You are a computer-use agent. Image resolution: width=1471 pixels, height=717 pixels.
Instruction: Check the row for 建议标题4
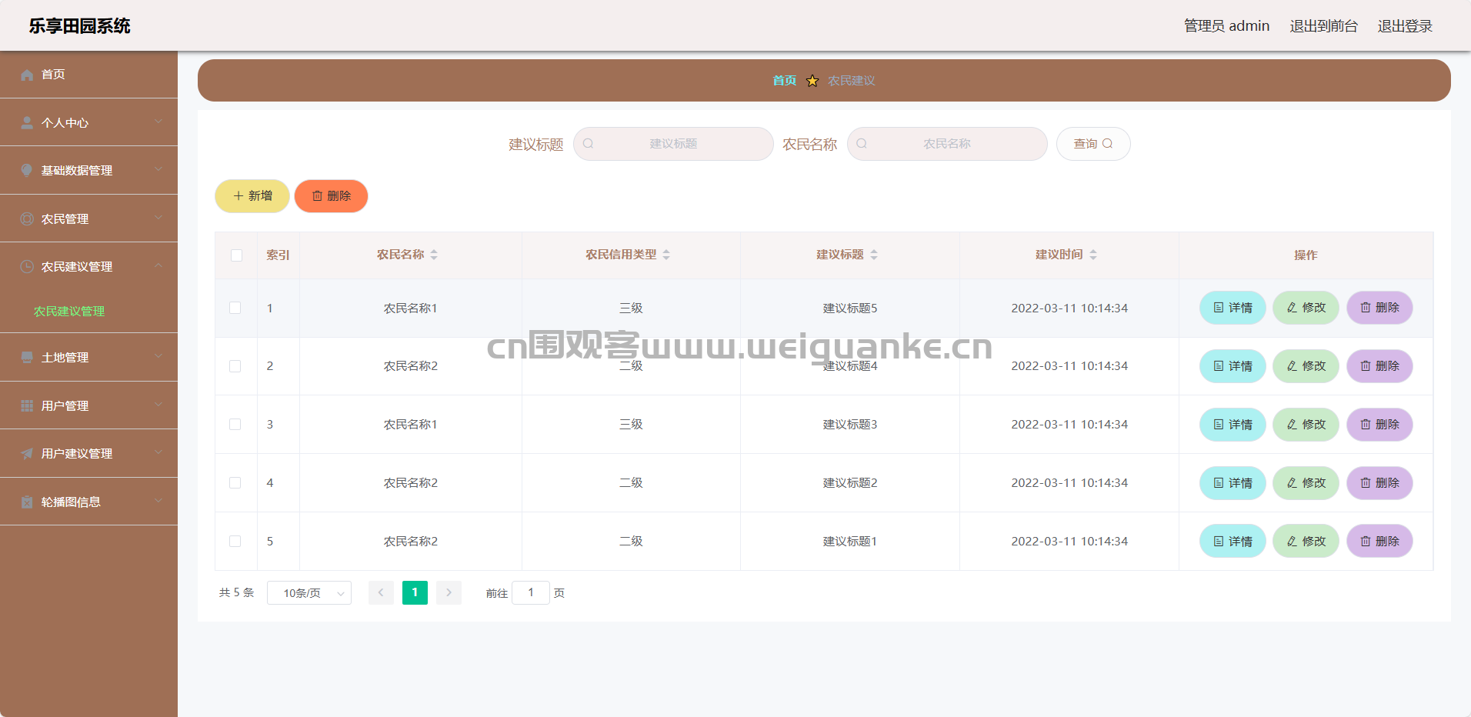pos(235,366)
